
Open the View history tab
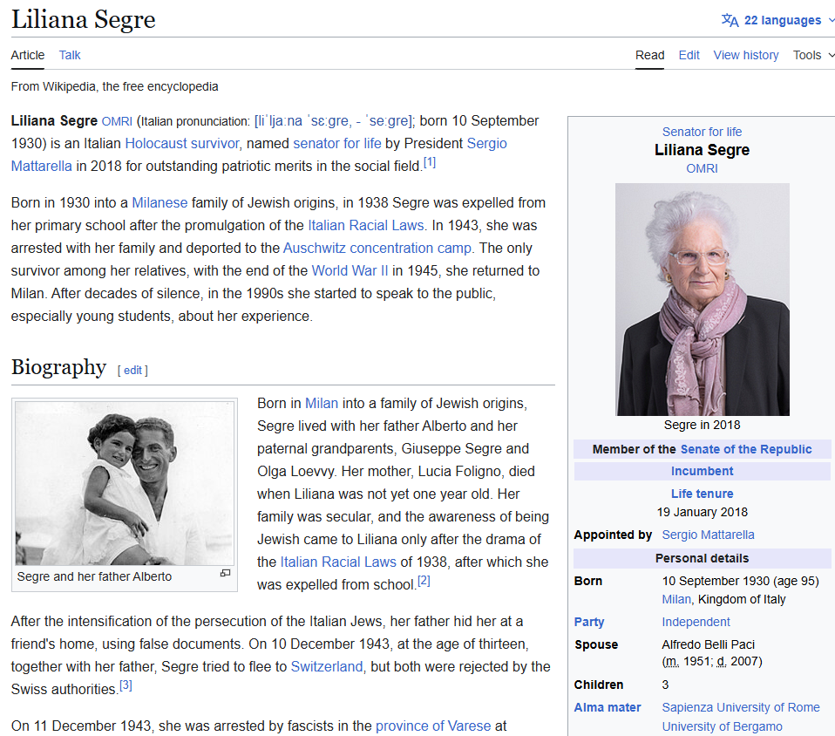[746, 55]
